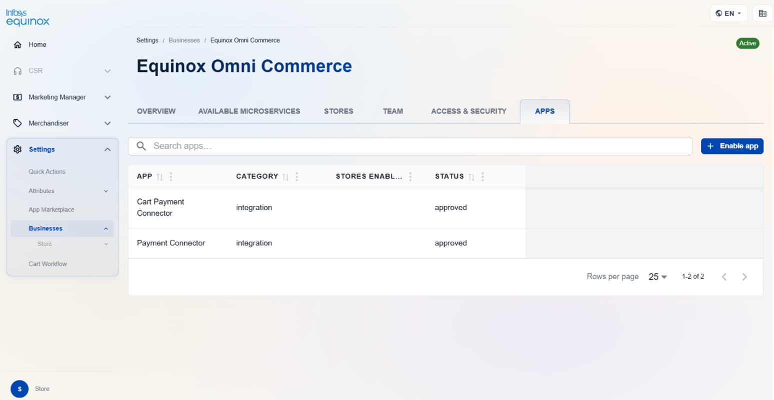Image resolution: width=774 pixels, height=400 pixels.
Task: Click Cart Payment Connector's integration cell
Action: [254, 208]
